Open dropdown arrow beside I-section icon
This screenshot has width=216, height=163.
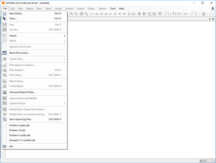[x=199, y=14]
